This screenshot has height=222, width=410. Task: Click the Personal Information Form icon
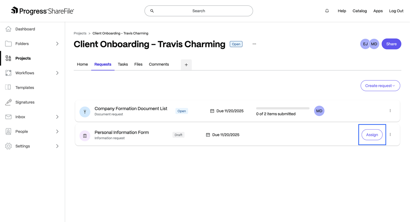(85, 136)
